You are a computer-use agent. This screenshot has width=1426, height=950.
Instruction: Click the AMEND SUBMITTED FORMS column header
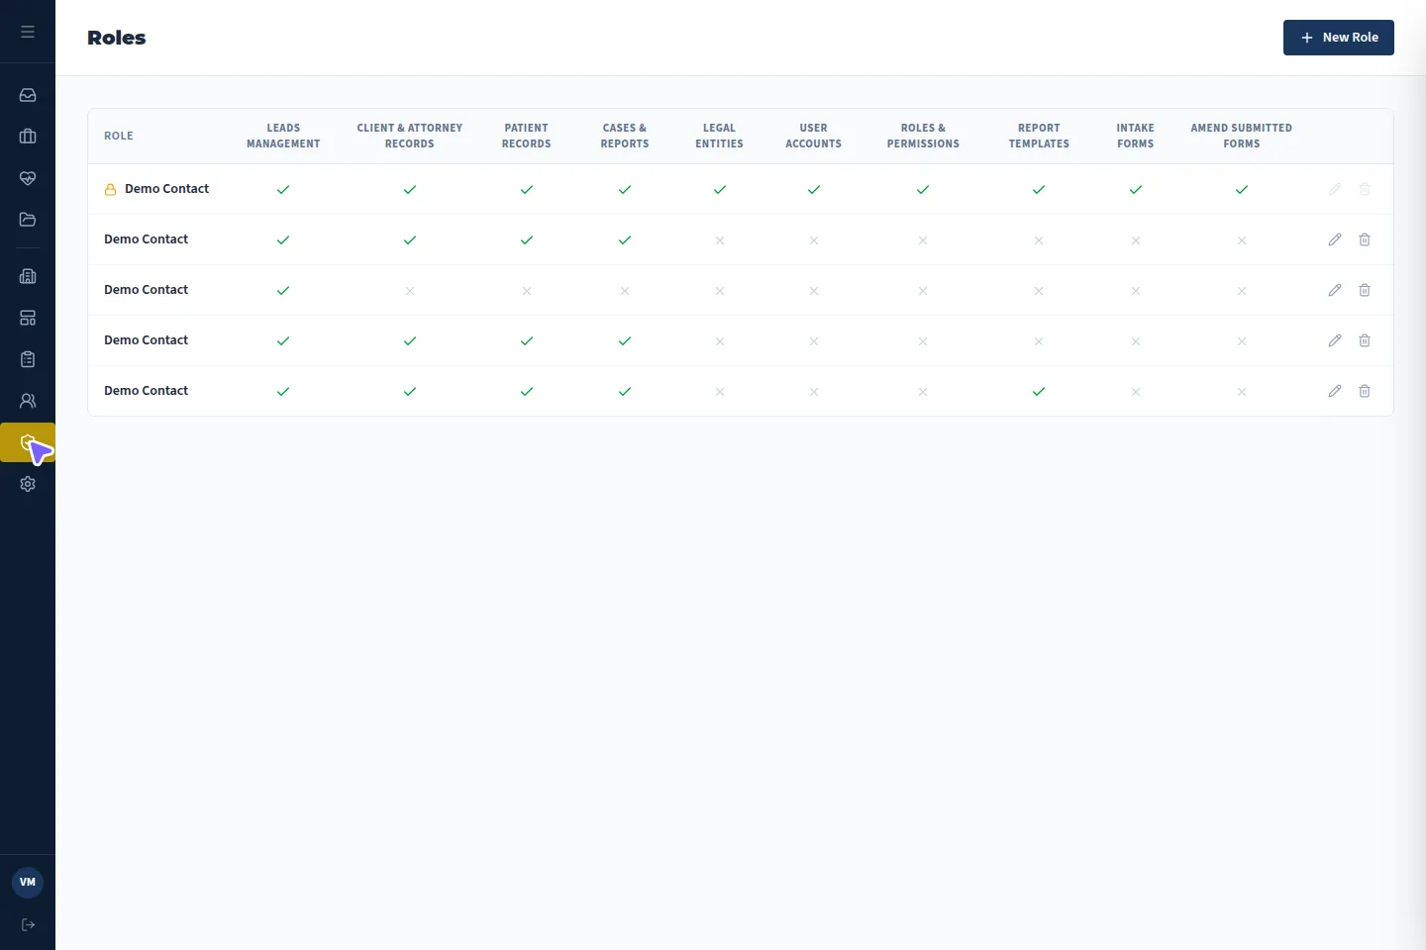(1242, 137)
